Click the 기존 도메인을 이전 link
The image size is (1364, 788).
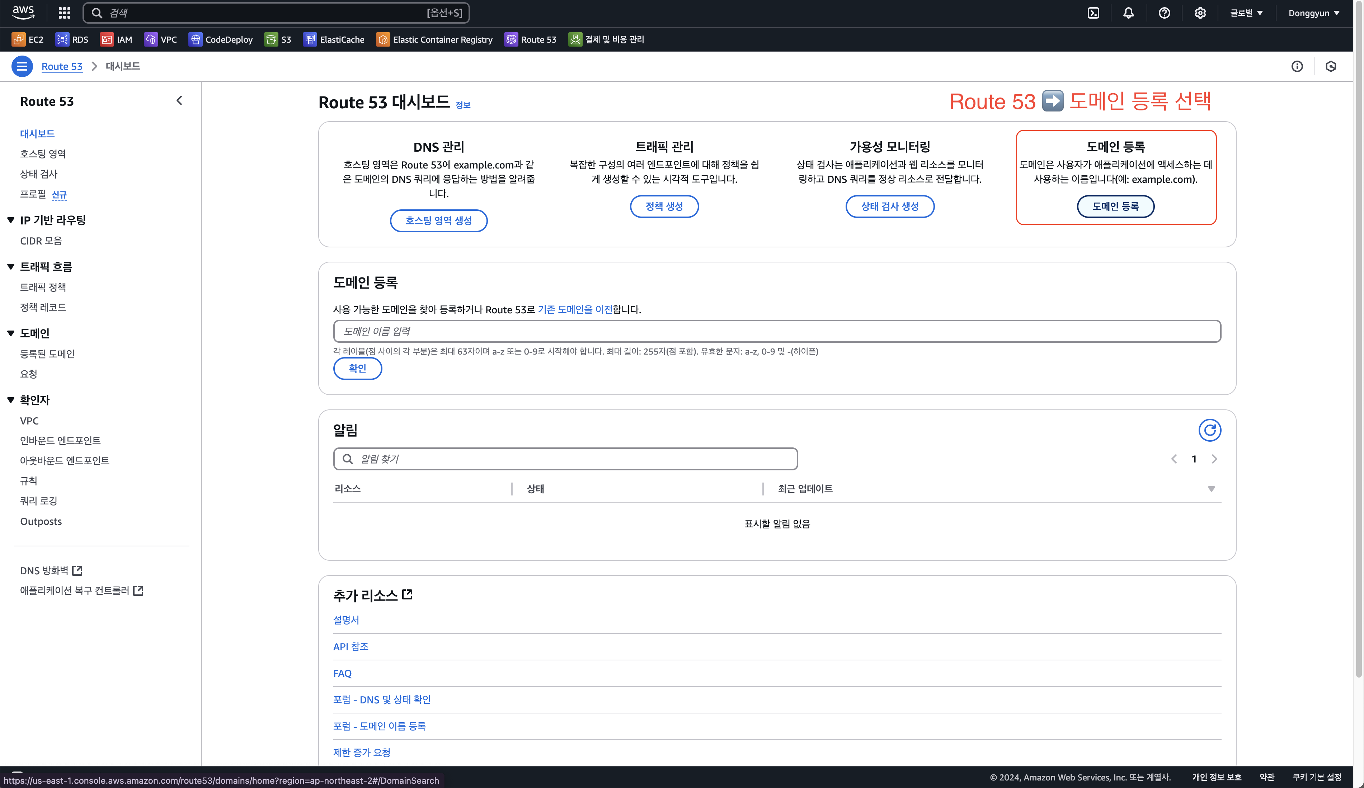click(575, 309)
